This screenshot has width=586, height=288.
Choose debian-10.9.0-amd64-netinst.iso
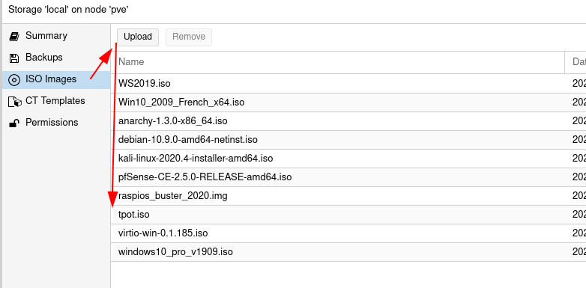[x=348, y=140]
